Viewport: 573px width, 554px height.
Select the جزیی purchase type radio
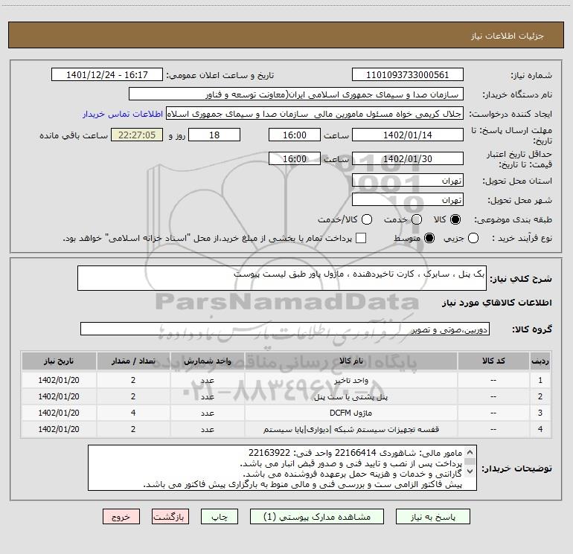click(473, 238)
